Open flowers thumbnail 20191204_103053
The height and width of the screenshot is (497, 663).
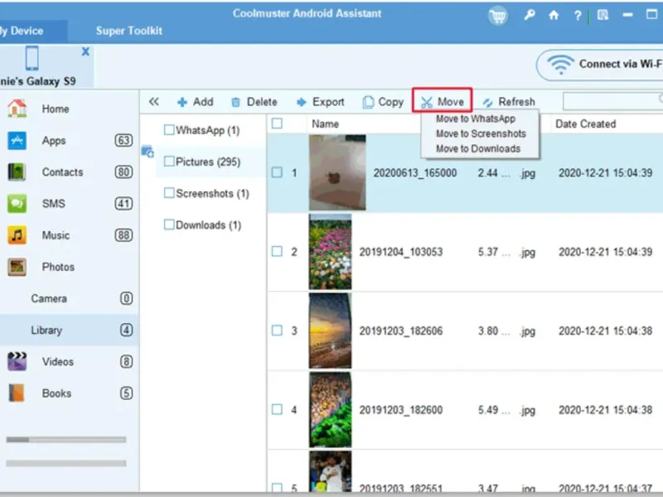click(330, 252)
